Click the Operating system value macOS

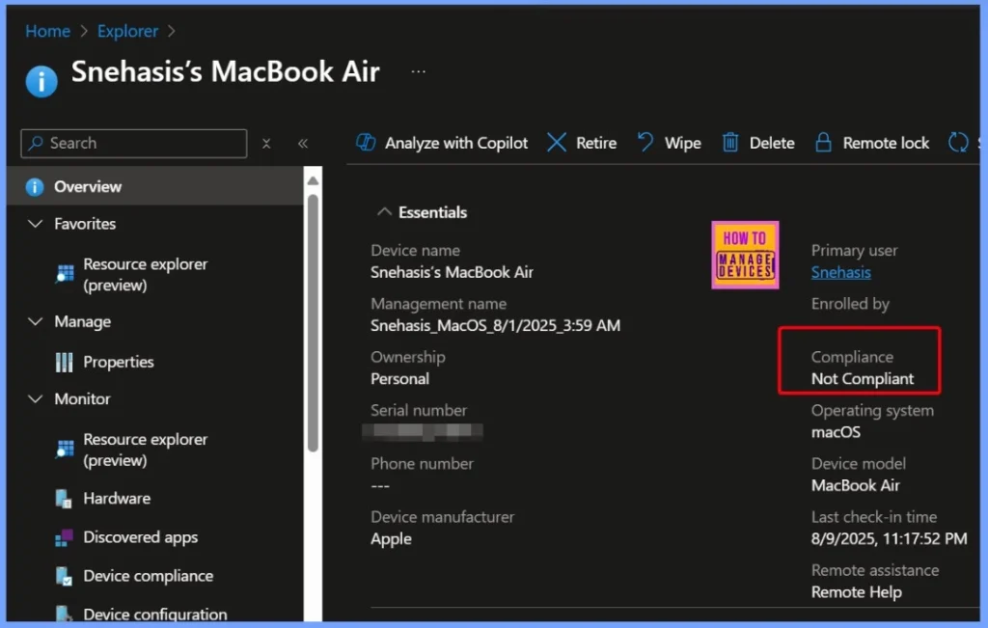click(836, 432)
